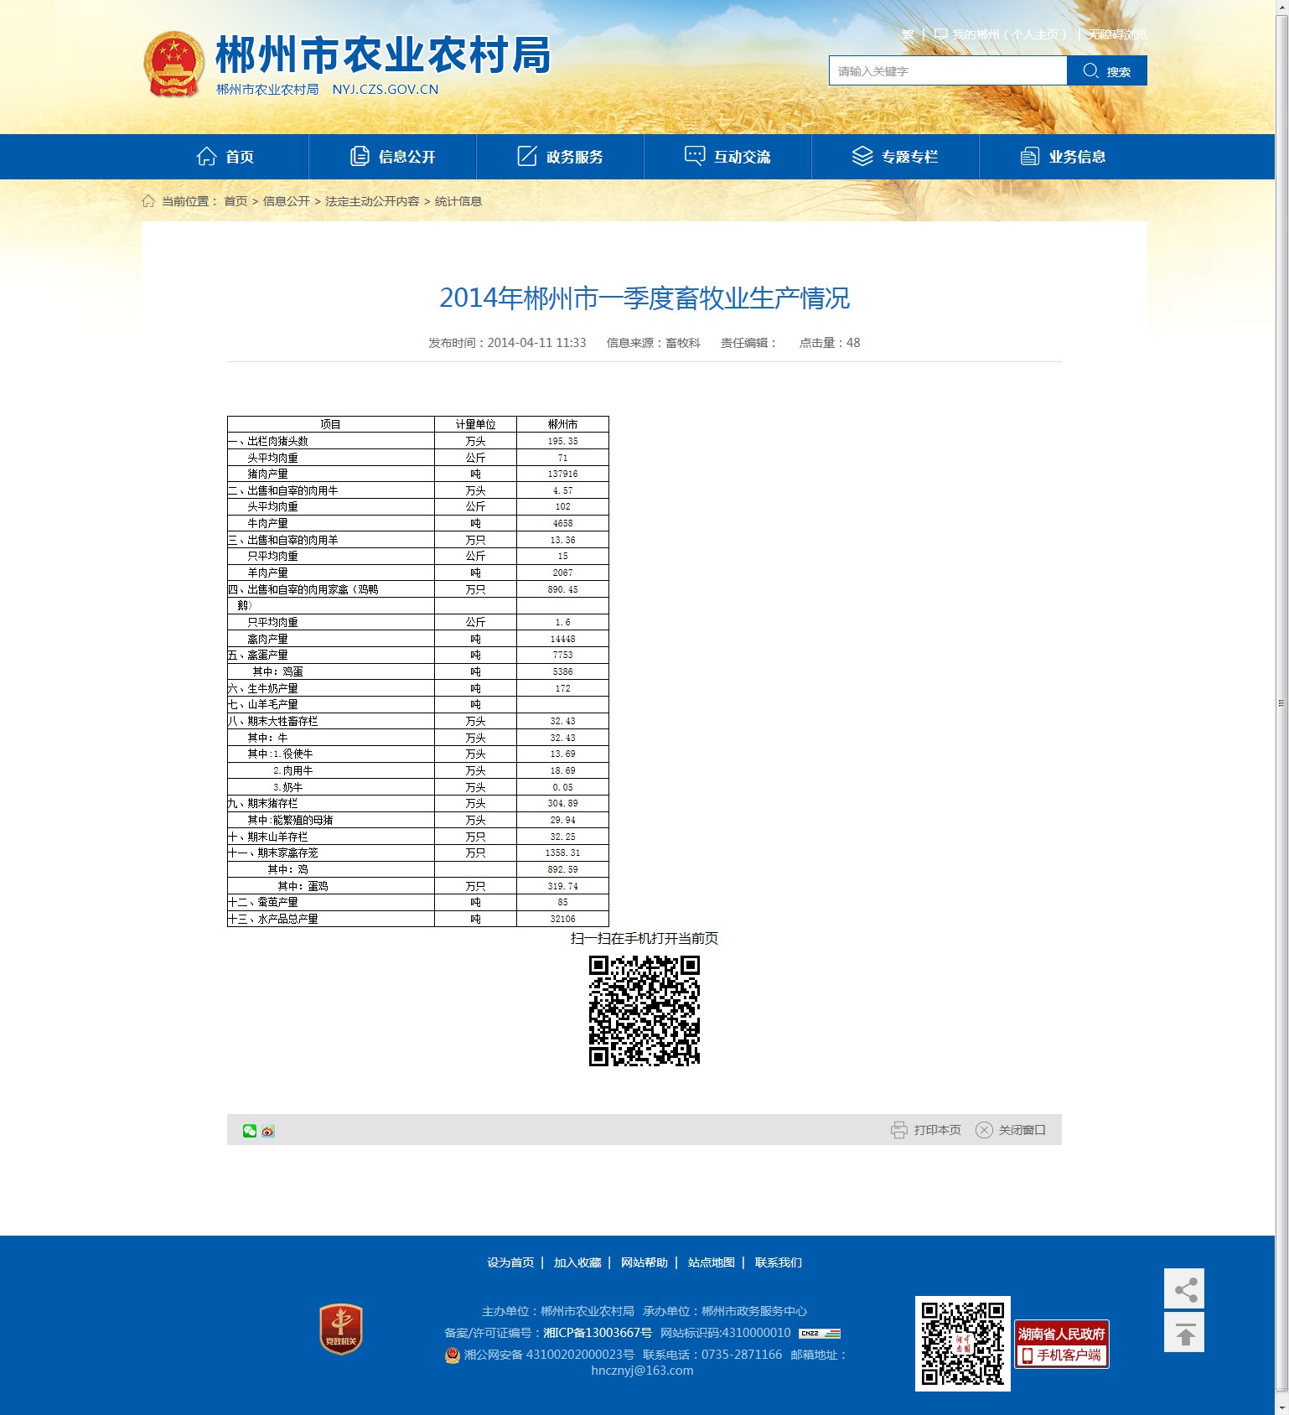Click table header 计量单位
Image resolution: width=1289 pixels, height=1415 pixels.
click(x=475, y=424)
